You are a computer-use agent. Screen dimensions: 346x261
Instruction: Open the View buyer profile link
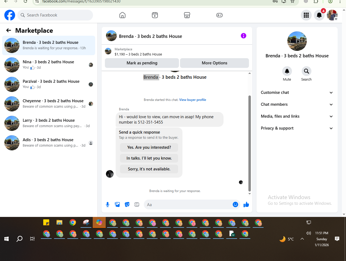tap(192, 100)
